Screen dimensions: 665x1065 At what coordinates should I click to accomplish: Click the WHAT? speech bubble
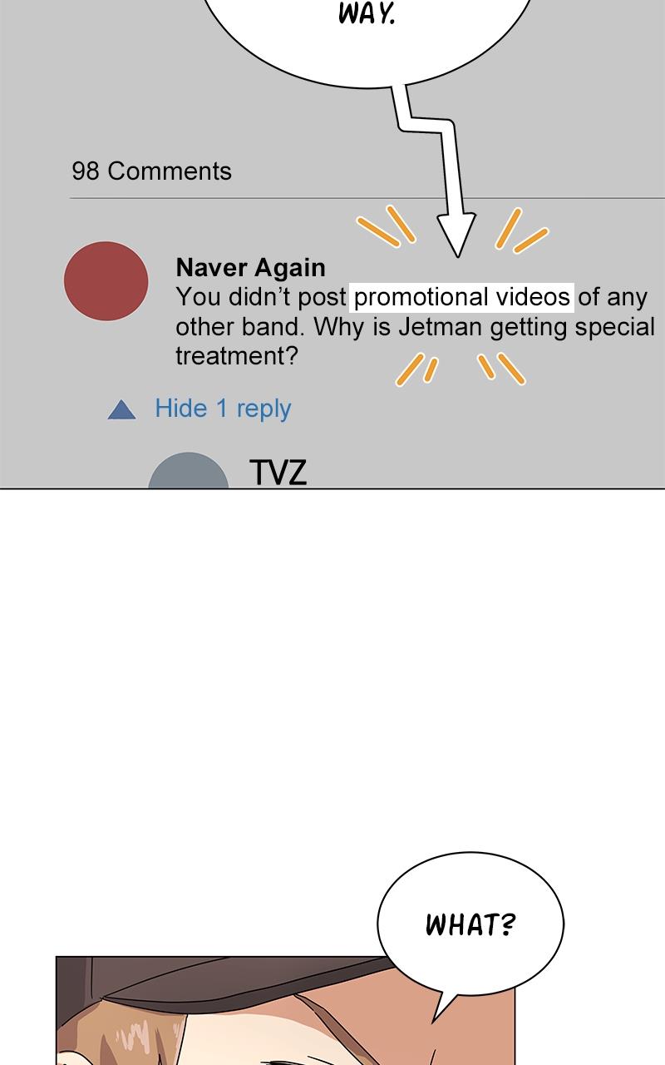tap(470, 924)
